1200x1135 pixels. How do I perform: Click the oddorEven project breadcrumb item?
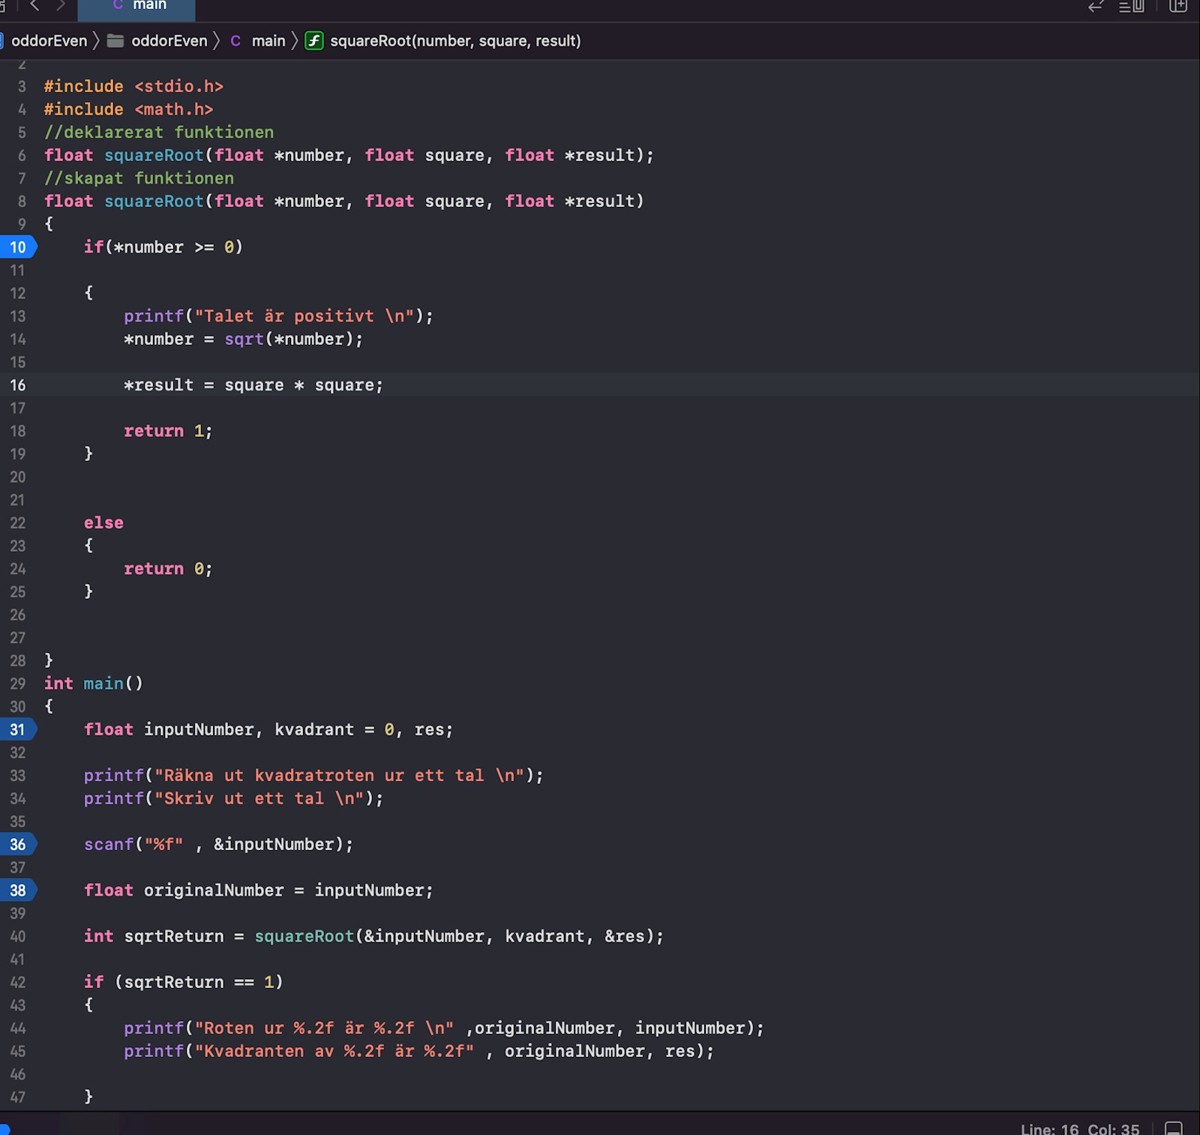tap(49, 40)
